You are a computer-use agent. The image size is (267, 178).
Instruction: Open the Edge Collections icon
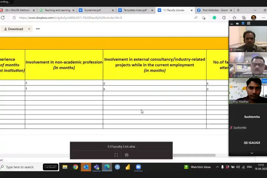click(x=244, y=18)
